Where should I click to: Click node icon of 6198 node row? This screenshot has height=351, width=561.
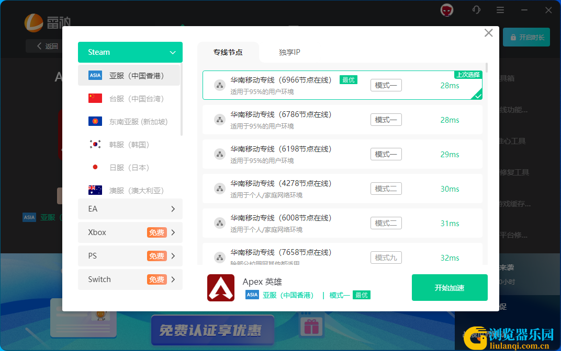click(x=220, y=154)
